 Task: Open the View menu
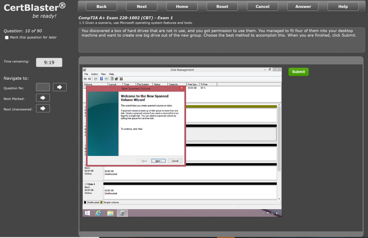[103, 74]
